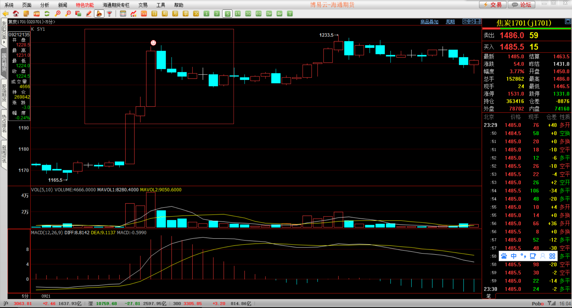Click the 交易 trade button
The height and width of the screenshot is (308, 572).
493,5
